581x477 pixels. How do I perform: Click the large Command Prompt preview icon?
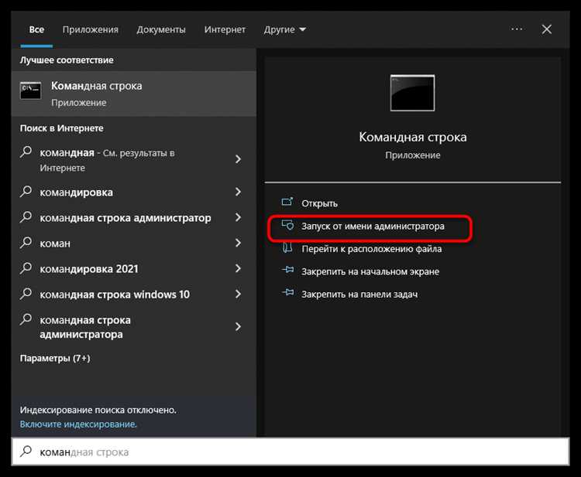tap(412, 93)
